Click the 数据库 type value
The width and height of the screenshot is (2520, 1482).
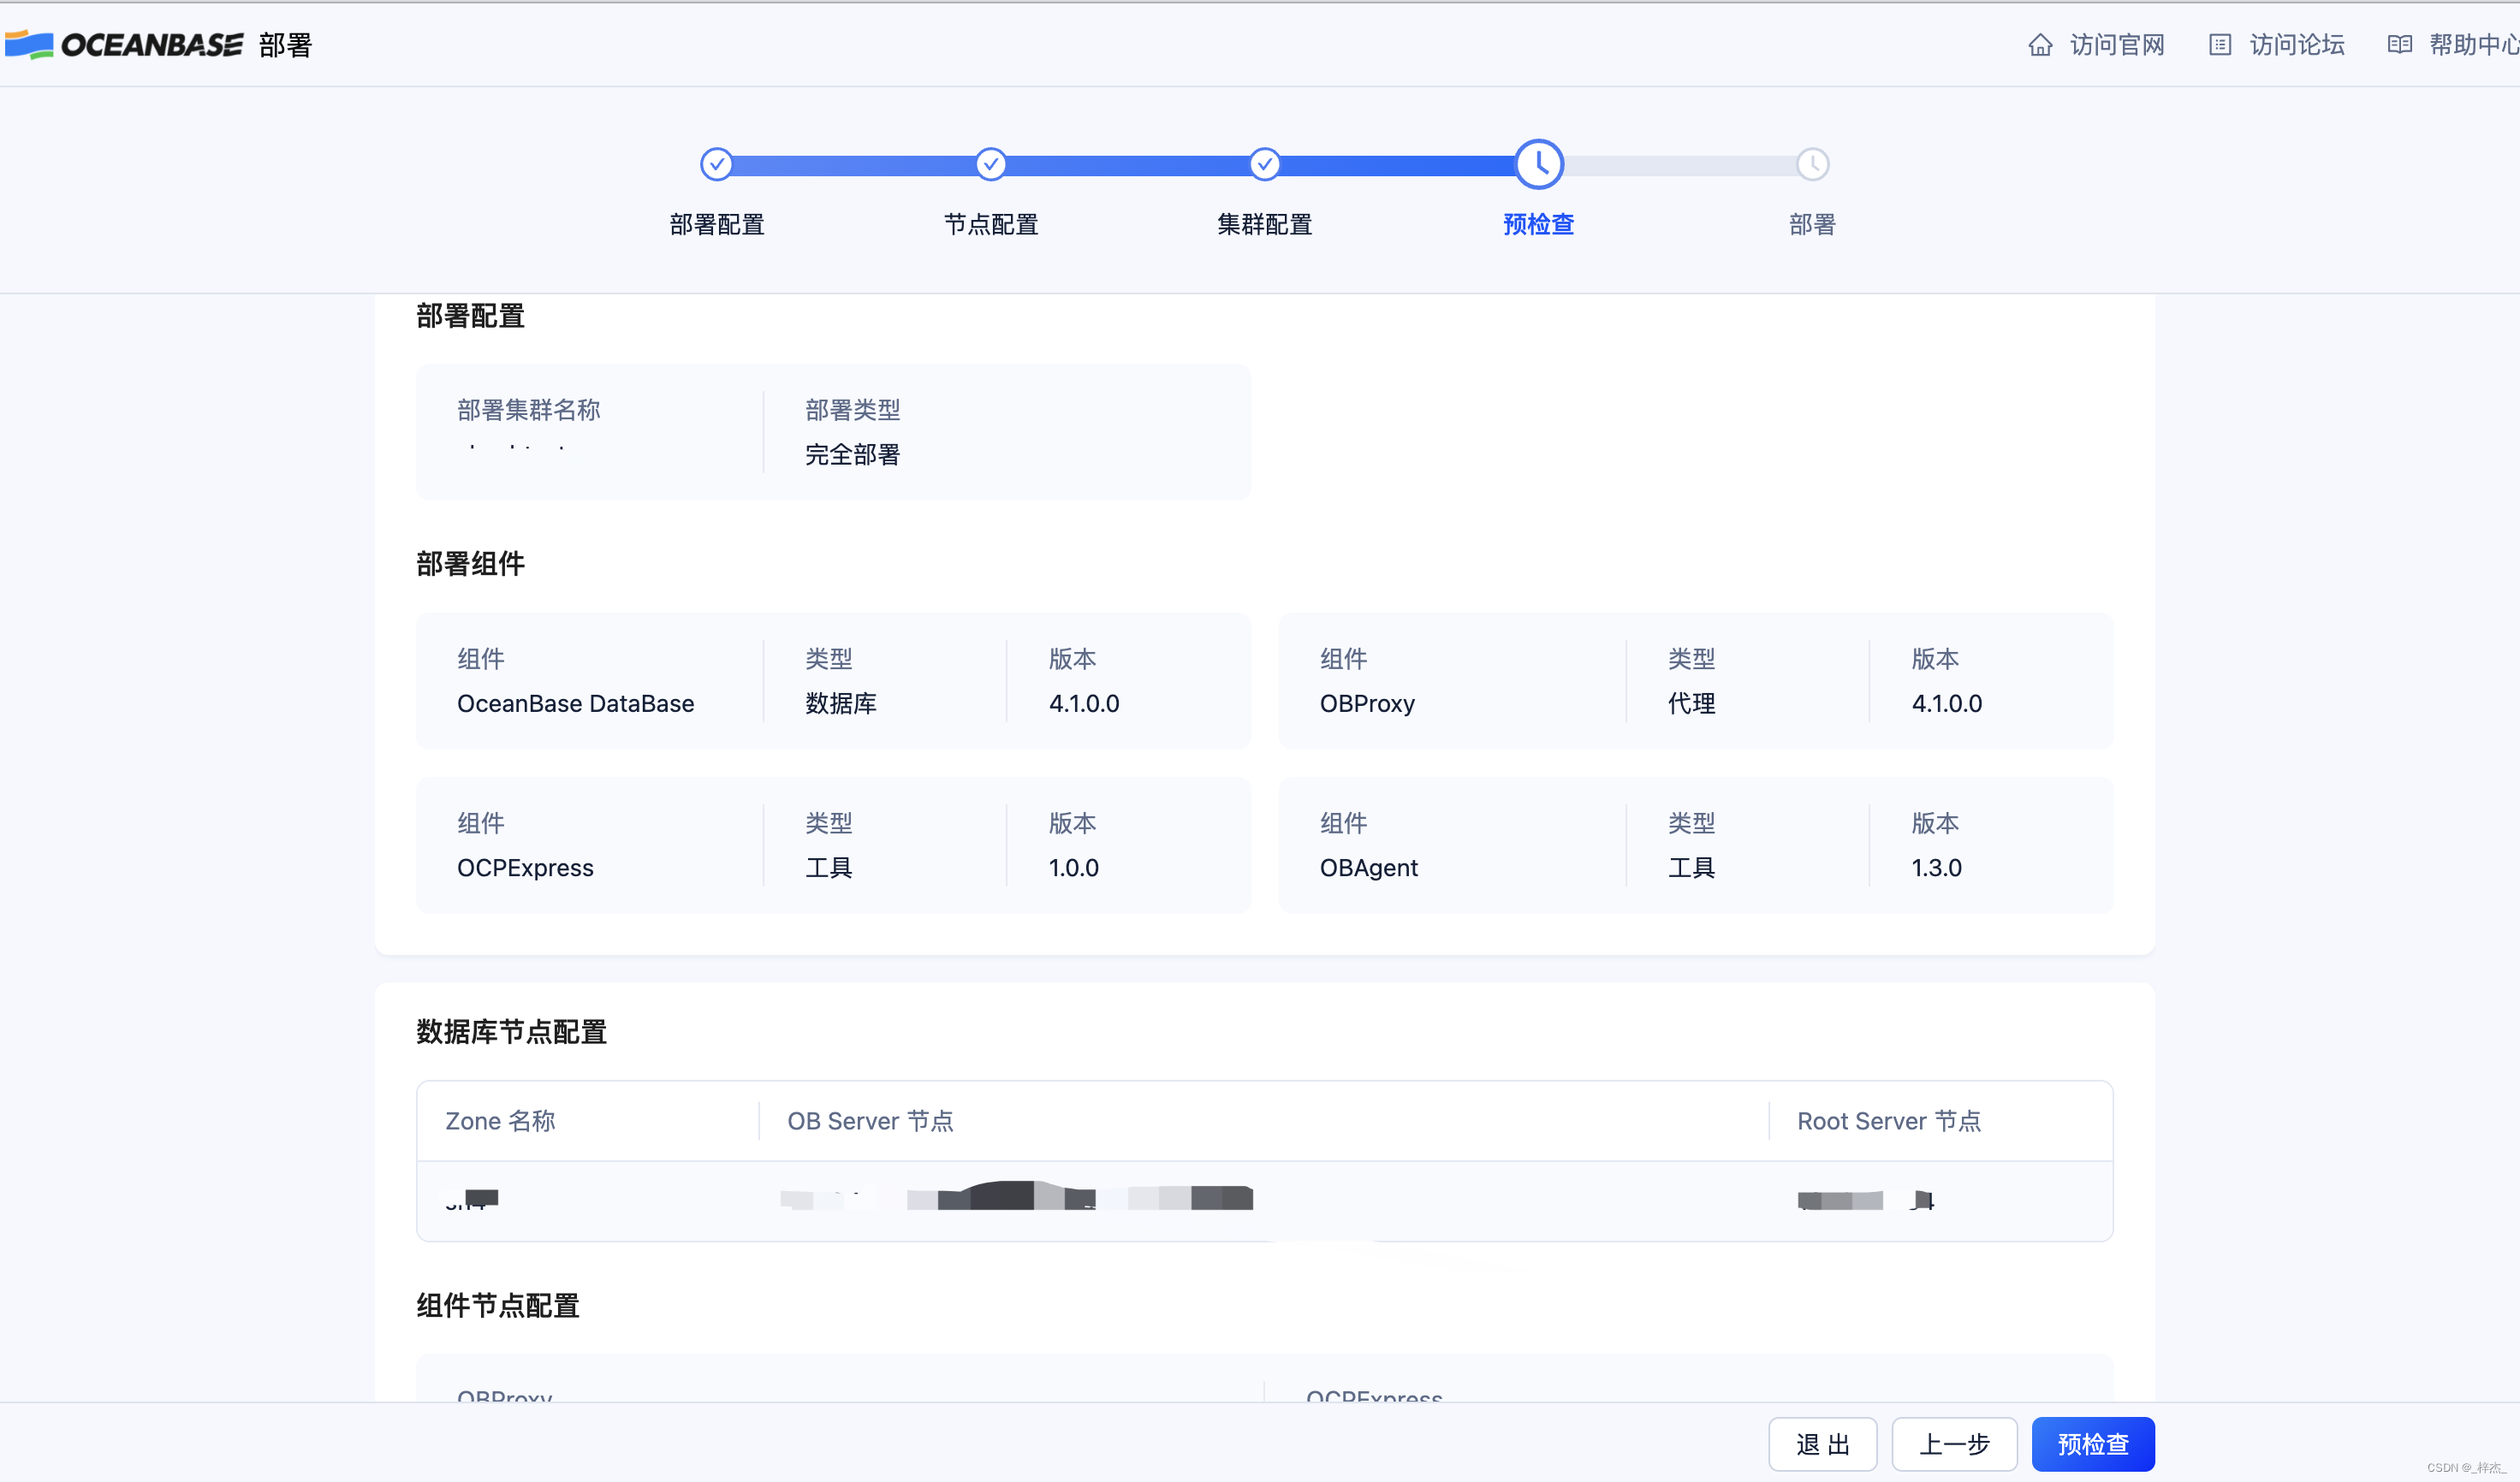pyautogui.click(x=841, y=703)
